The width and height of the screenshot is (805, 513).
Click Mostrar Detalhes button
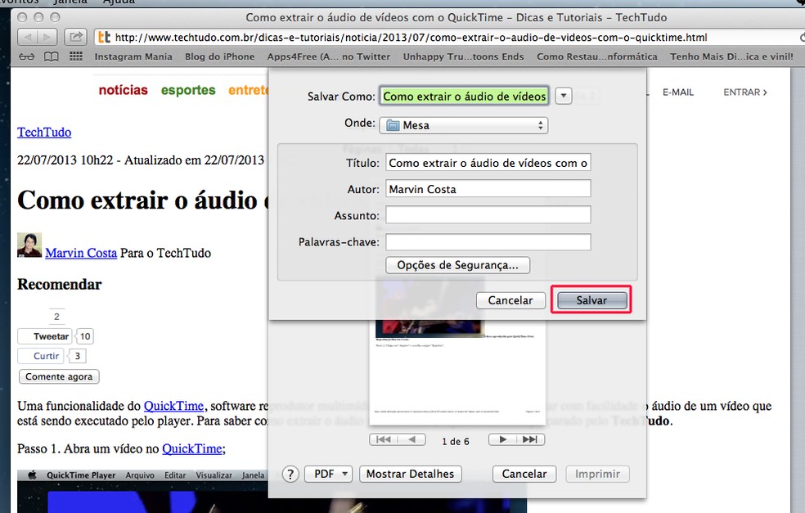click(x=410, y=474)
